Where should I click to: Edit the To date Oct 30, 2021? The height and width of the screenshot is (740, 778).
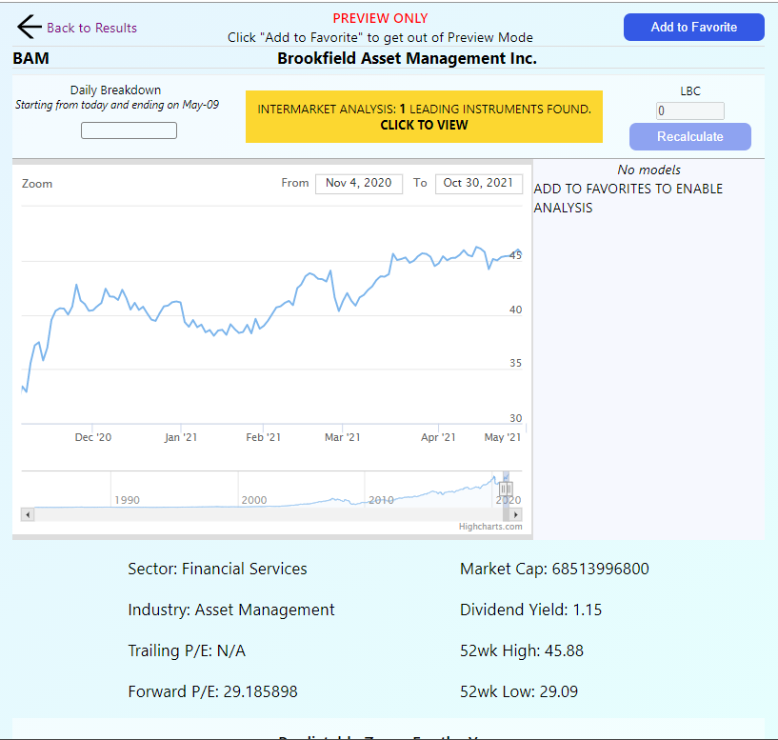[x=478, y=183]
